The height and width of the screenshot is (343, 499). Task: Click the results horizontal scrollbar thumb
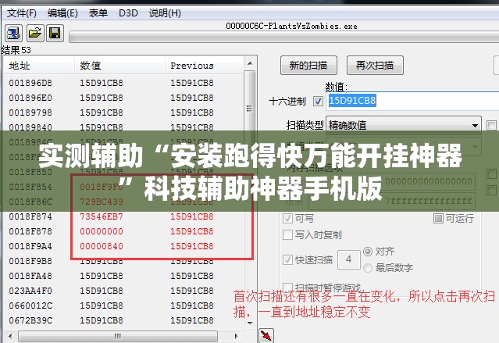click(x=118, y=336)
